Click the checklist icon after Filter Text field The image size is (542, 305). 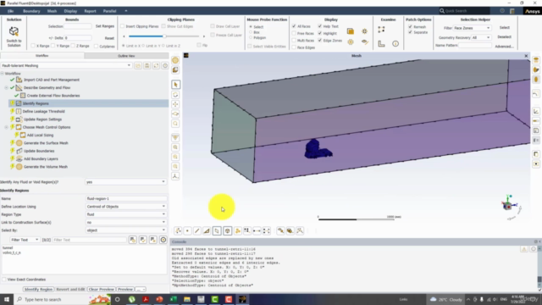143,240
